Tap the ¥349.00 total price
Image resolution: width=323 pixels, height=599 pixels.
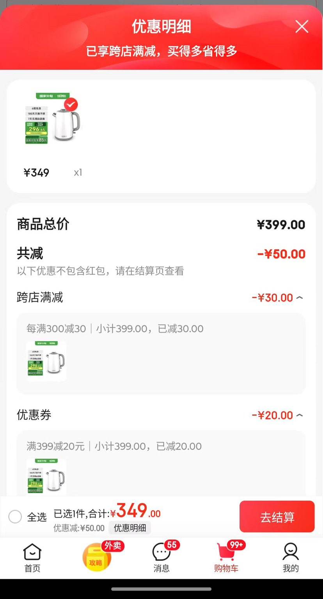(135, 511)
